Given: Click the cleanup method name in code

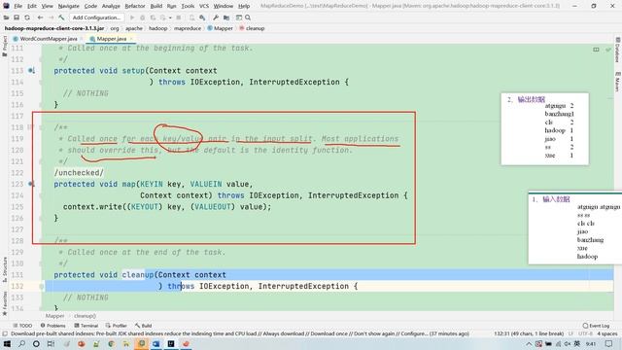Looking at the screenshot, I should click(138, 274).
